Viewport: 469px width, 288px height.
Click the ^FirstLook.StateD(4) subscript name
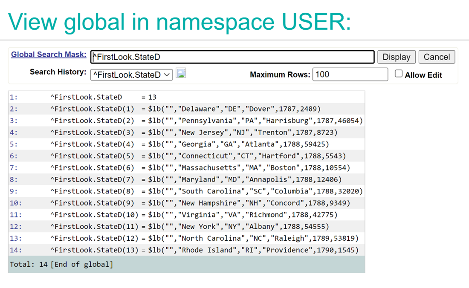pos(93,144)
